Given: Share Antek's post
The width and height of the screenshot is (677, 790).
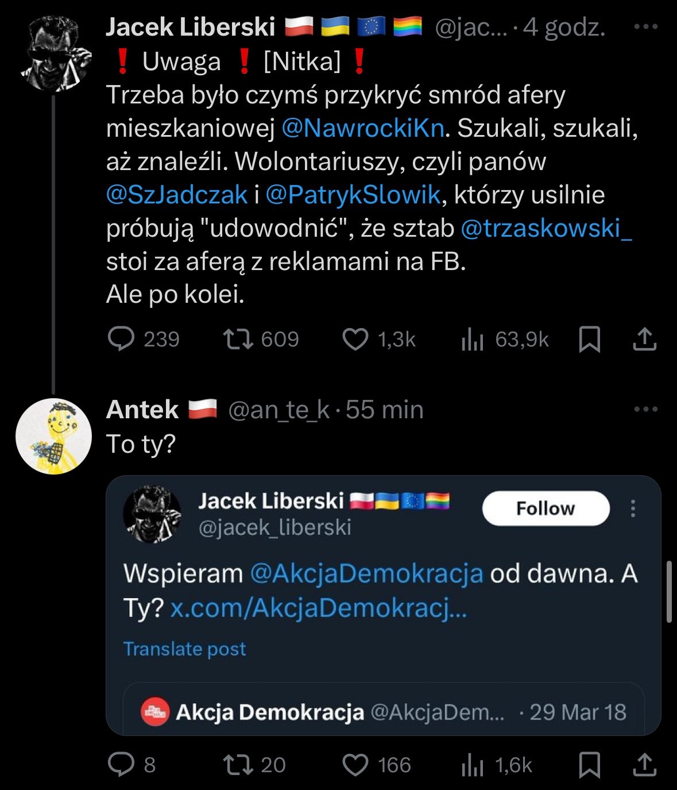Looking at the screenshot, I should (644, 765).
